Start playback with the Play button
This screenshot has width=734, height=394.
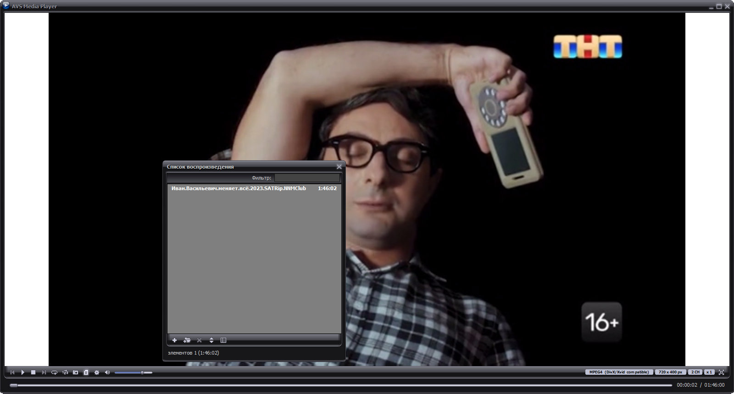coord(22,372)
